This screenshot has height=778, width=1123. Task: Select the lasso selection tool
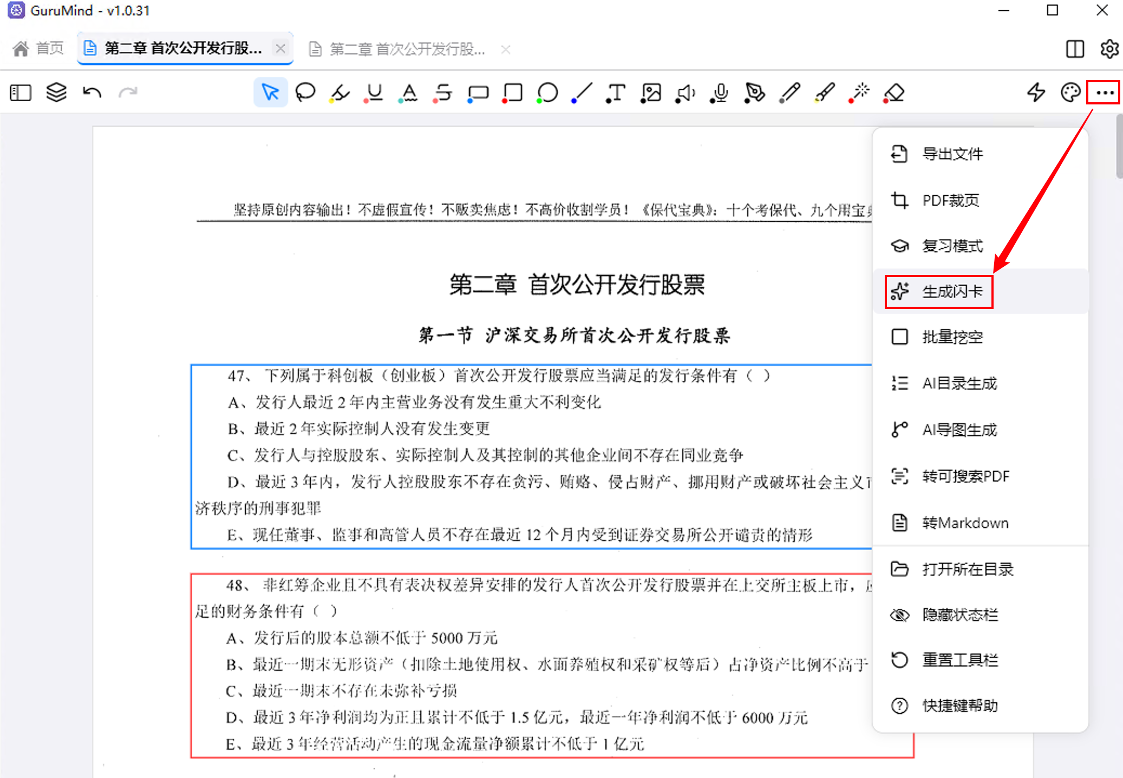305,93
